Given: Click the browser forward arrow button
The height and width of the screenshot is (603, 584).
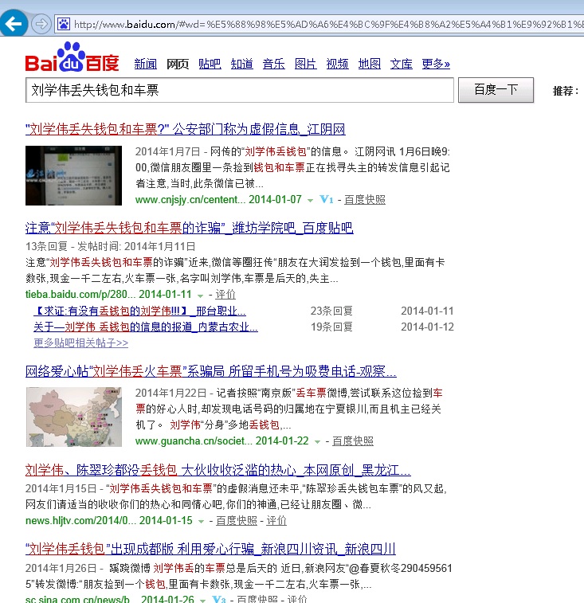Looking at the screenshot, I should [41, 24].
